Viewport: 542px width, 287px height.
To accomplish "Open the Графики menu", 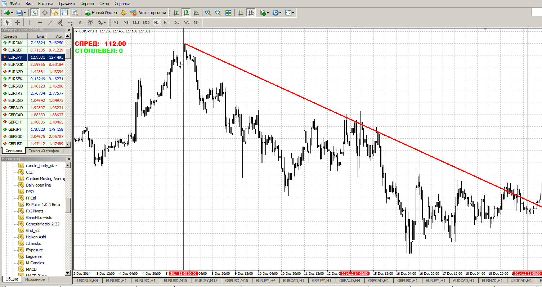I will [x=67, y=3].
